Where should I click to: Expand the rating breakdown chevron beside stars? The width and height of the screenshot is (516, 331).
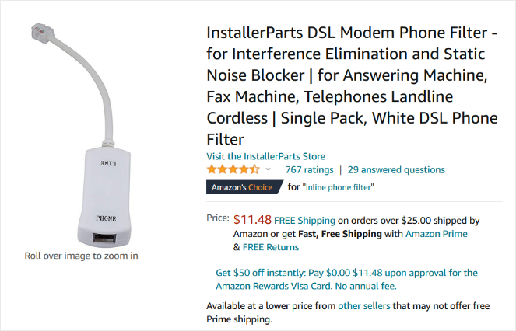pyautogui.click(x=269, y=169)
